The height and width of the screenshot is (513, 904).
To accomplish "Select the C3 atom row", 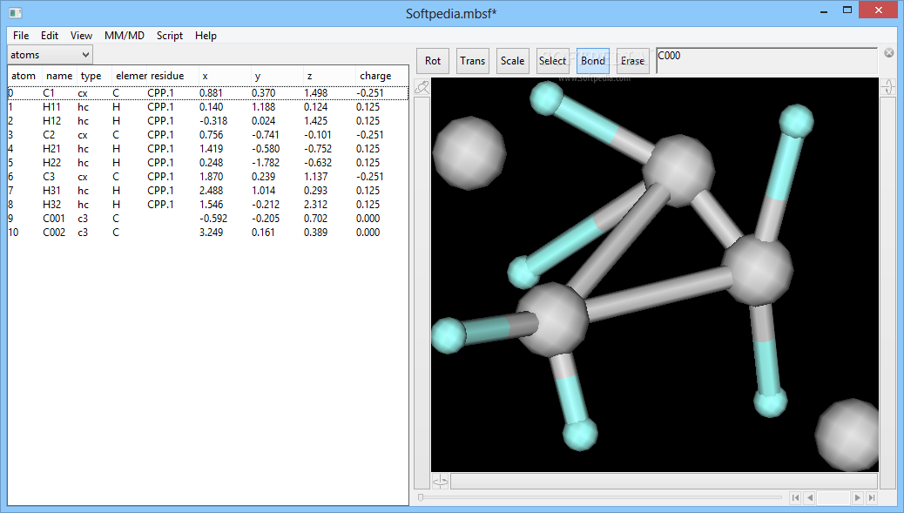I will [207, 177].
